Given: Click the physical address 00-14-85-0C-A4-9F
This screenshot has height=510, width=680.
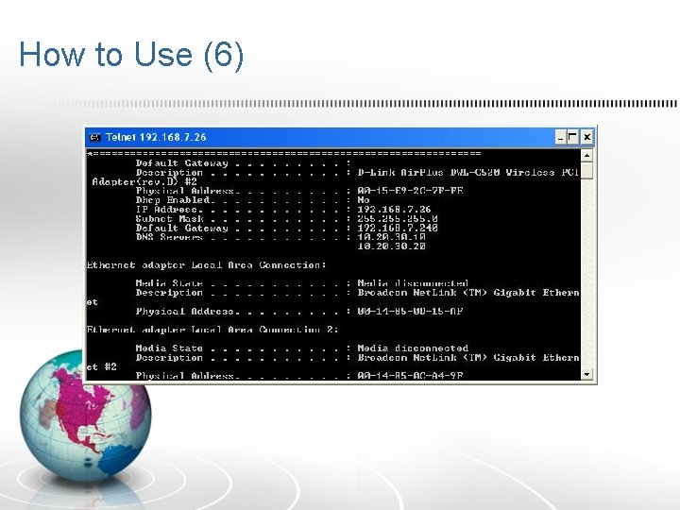Looking at the screenshot, I should pyautogui.click(x=410, y=376).
